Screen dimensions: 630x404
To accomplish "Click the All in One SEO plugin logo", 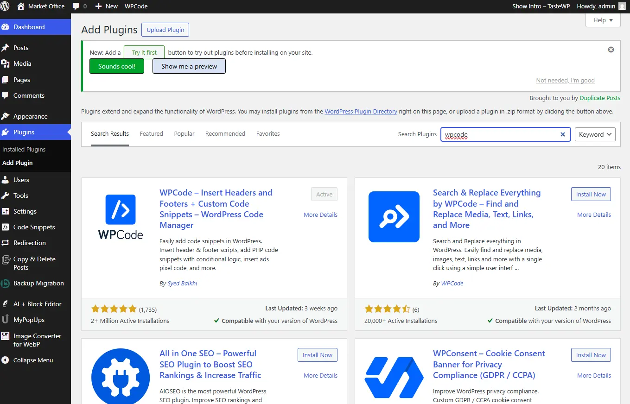I will click(x=121, y=376).
